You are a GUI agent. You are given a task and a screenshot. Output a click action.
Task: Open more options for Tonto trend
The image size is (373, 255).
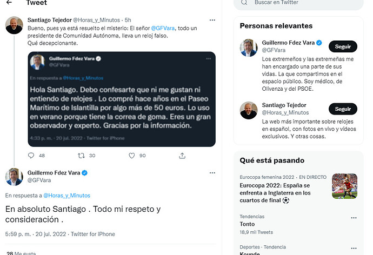tap(354, 218)
